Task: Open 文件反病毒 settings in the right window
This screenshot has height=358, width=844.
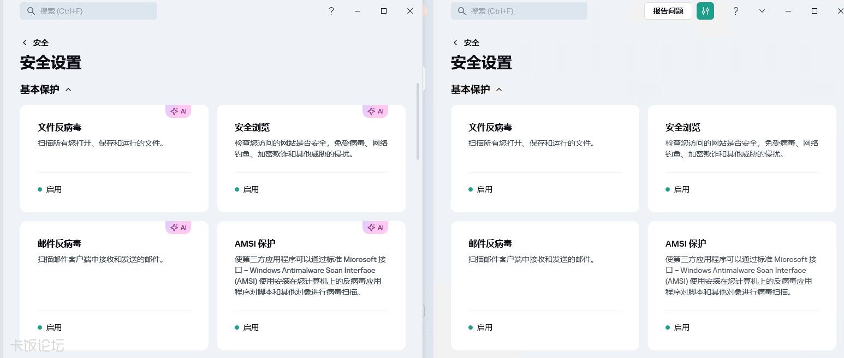Action: pos(545,158)
